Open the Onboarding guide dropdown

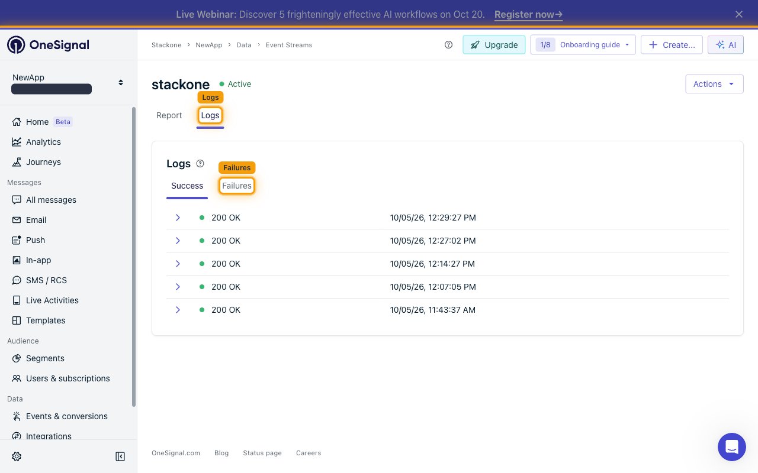(583, 45)
